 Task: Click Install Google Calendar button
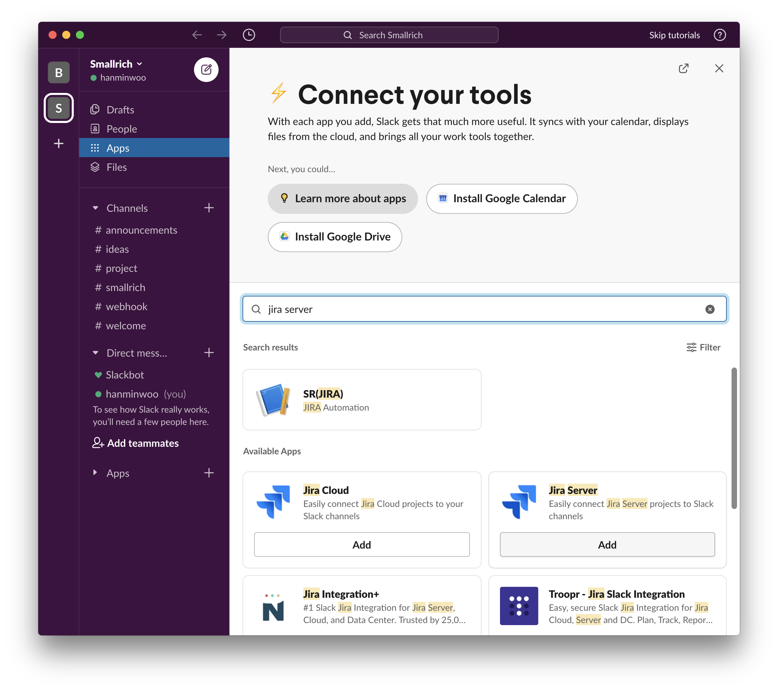point(501,199)
